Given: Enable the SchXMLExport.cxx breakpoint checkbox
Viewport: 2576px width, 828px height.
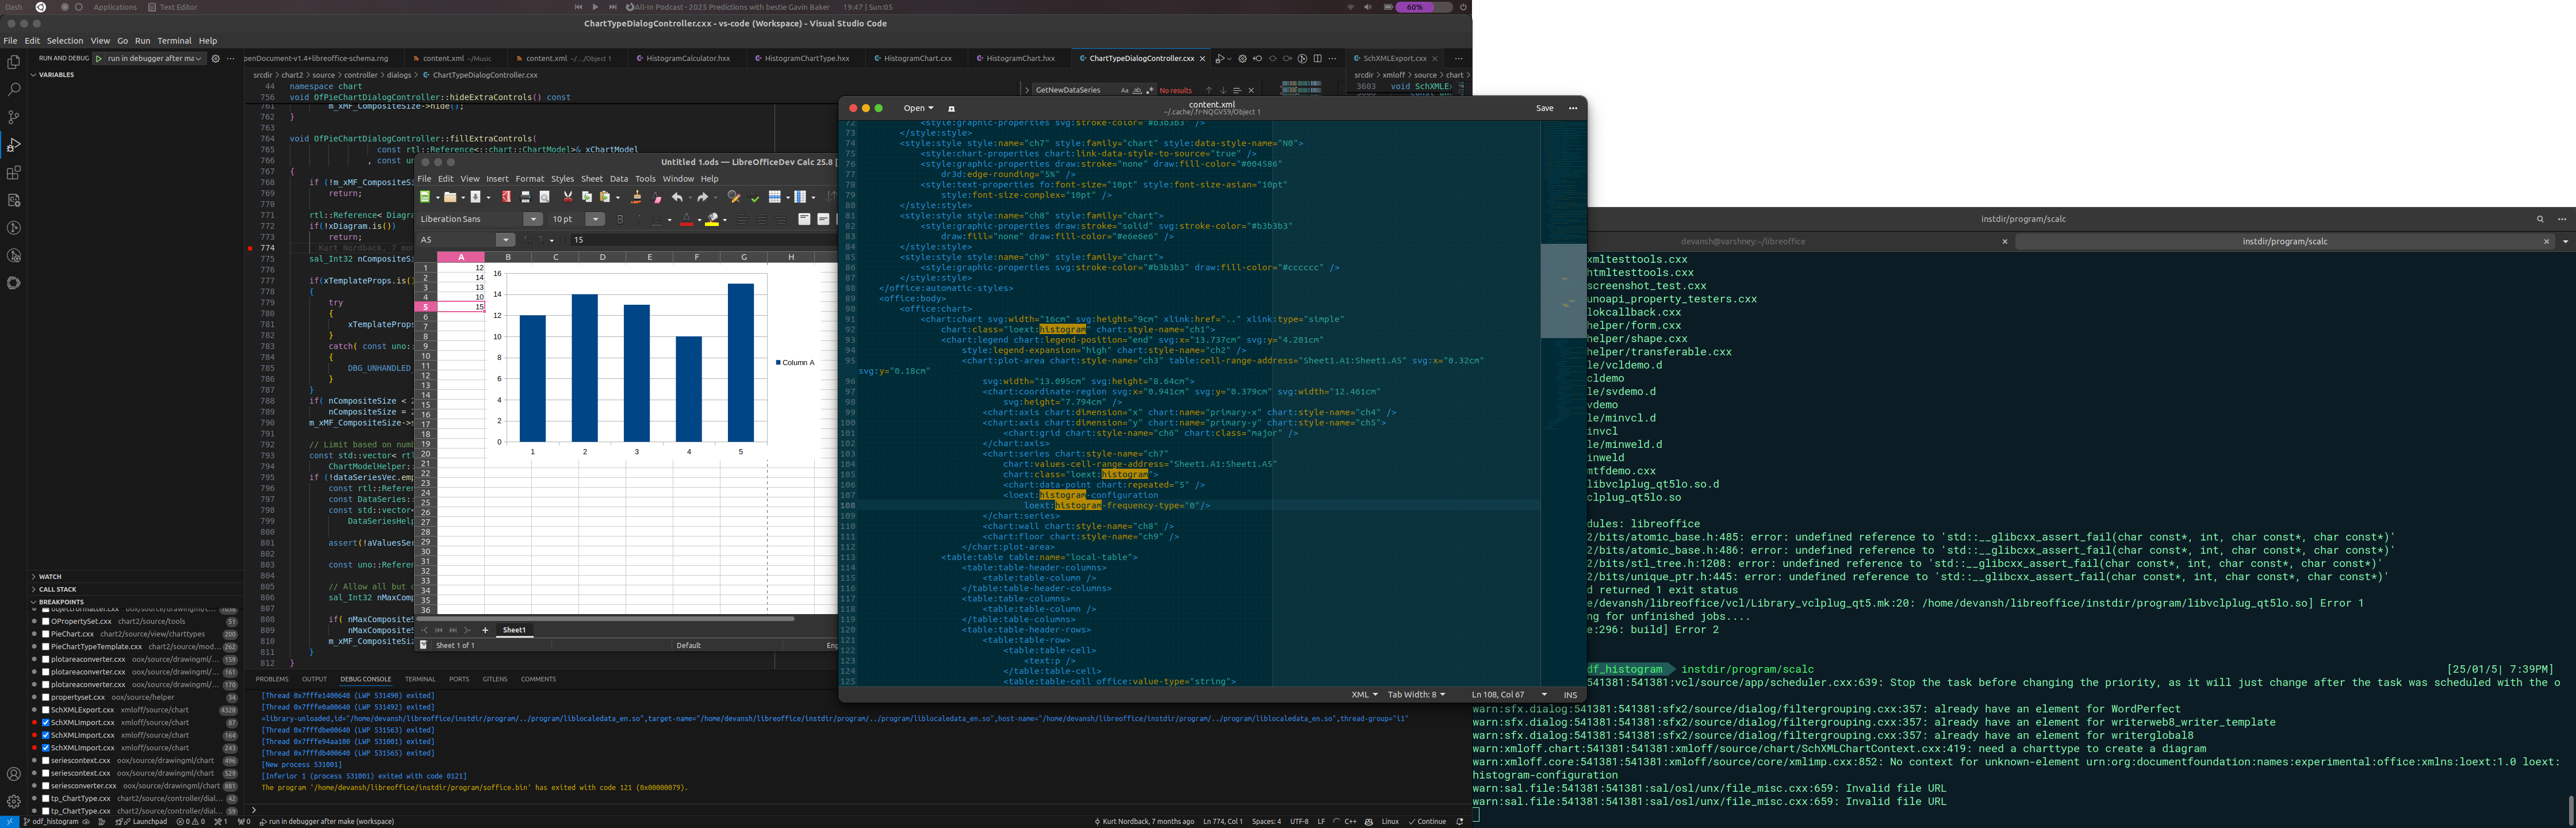Looking at the screenshot, I should [x=46, y=710].
